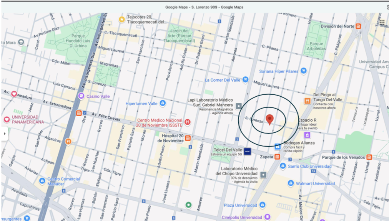
Task: Open the Centro Medico Nacional hospital icon
Action: pos(188,122)
